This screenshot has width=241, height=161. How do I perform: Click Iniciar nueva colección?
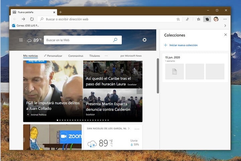click(x=183, y=45)
